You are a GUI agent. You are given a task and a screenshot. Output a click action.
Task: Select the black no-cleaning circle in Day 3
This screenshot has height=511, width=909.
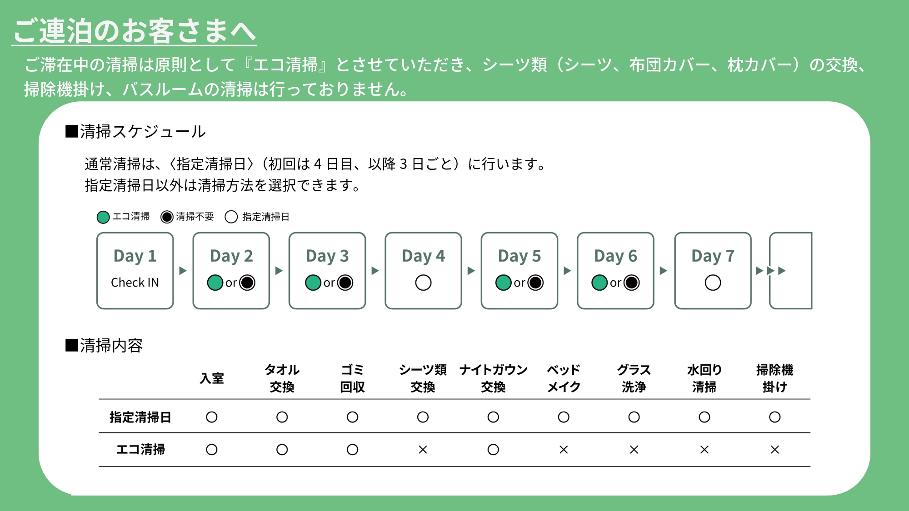pyautogui.click(x=345, y=283)
